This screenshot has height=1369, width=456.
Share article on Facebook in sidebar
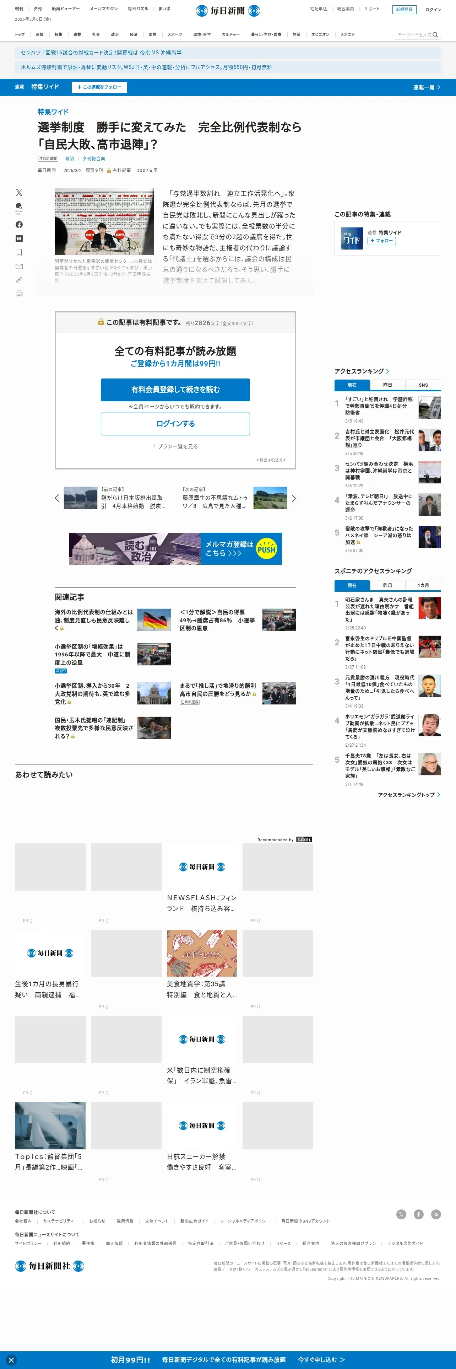click(x=19, y=225)
